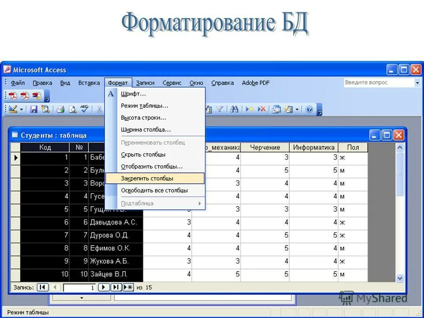
Task: Click the New Object icon
Action: point(289,109)
